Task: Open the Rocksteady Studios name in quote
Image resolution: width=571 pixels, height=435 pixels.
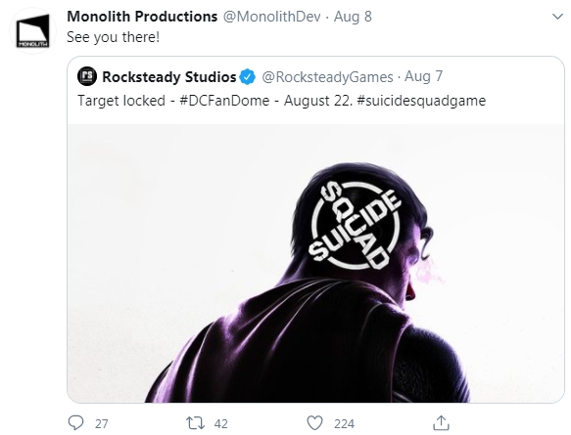Action: [169, 76]
